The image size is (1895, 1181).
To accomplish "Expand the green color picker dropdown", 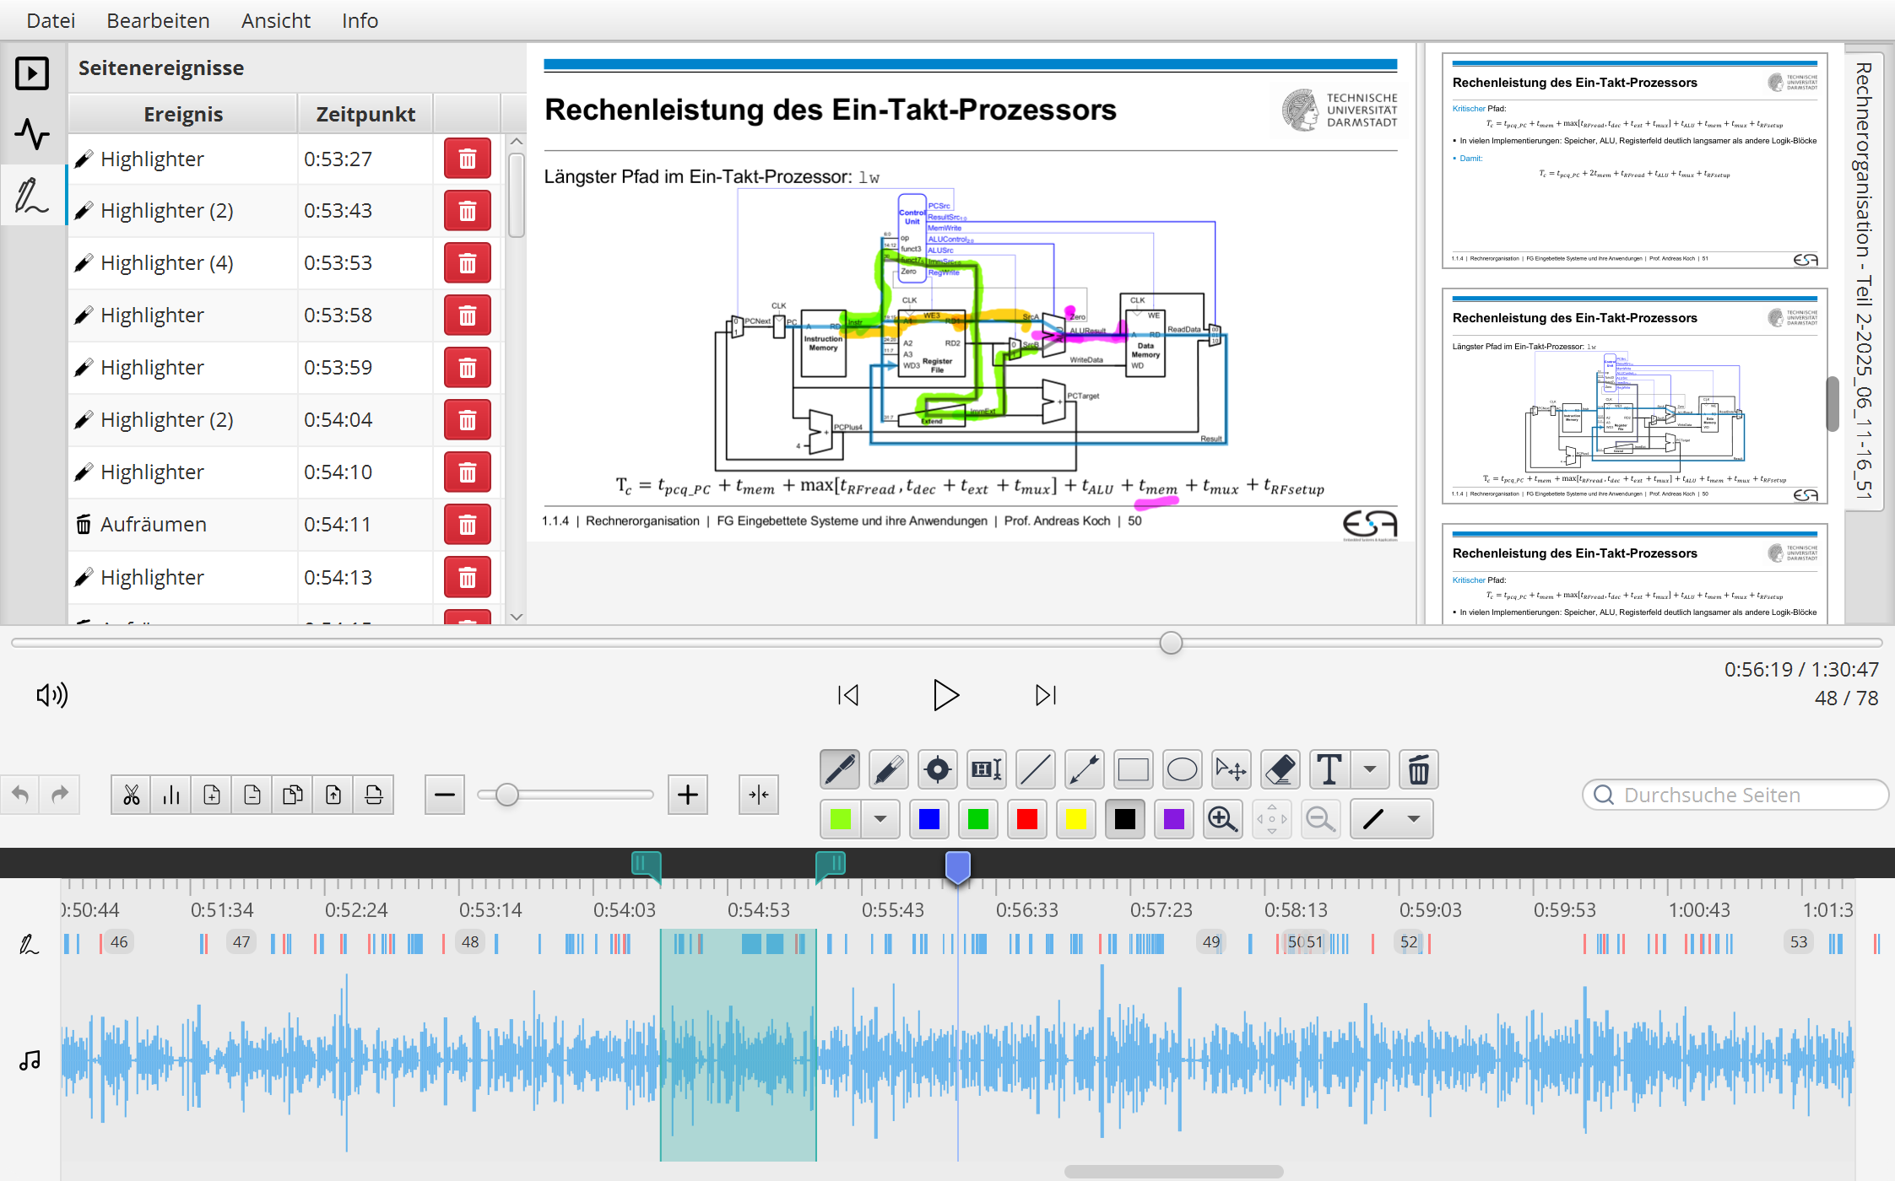I will 881,818.
